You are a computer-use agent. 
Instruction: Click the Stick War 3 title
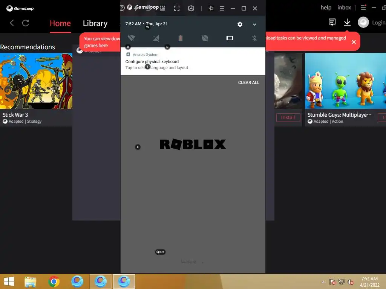[x=15, y=115]
